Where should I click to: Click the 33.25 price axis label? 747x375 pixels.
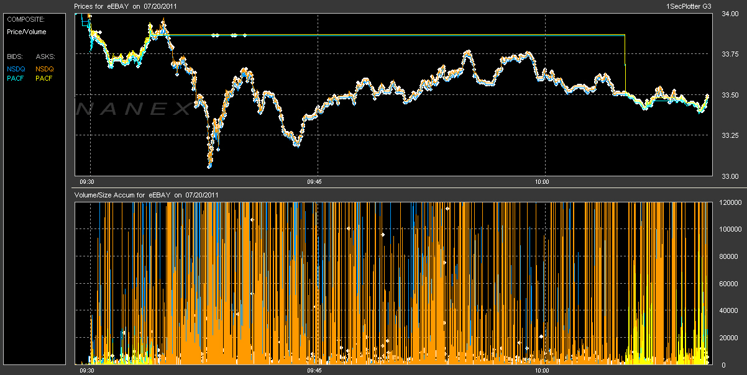tap(729, 135)
